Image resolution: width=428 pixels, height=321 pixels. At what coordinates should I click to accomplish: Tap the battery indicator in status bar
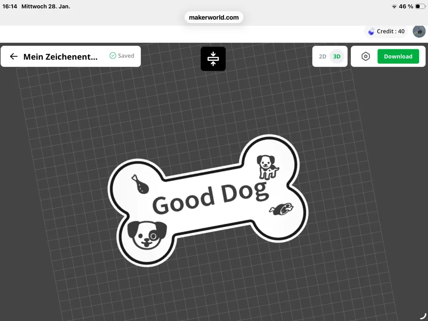tap(420, 6)
